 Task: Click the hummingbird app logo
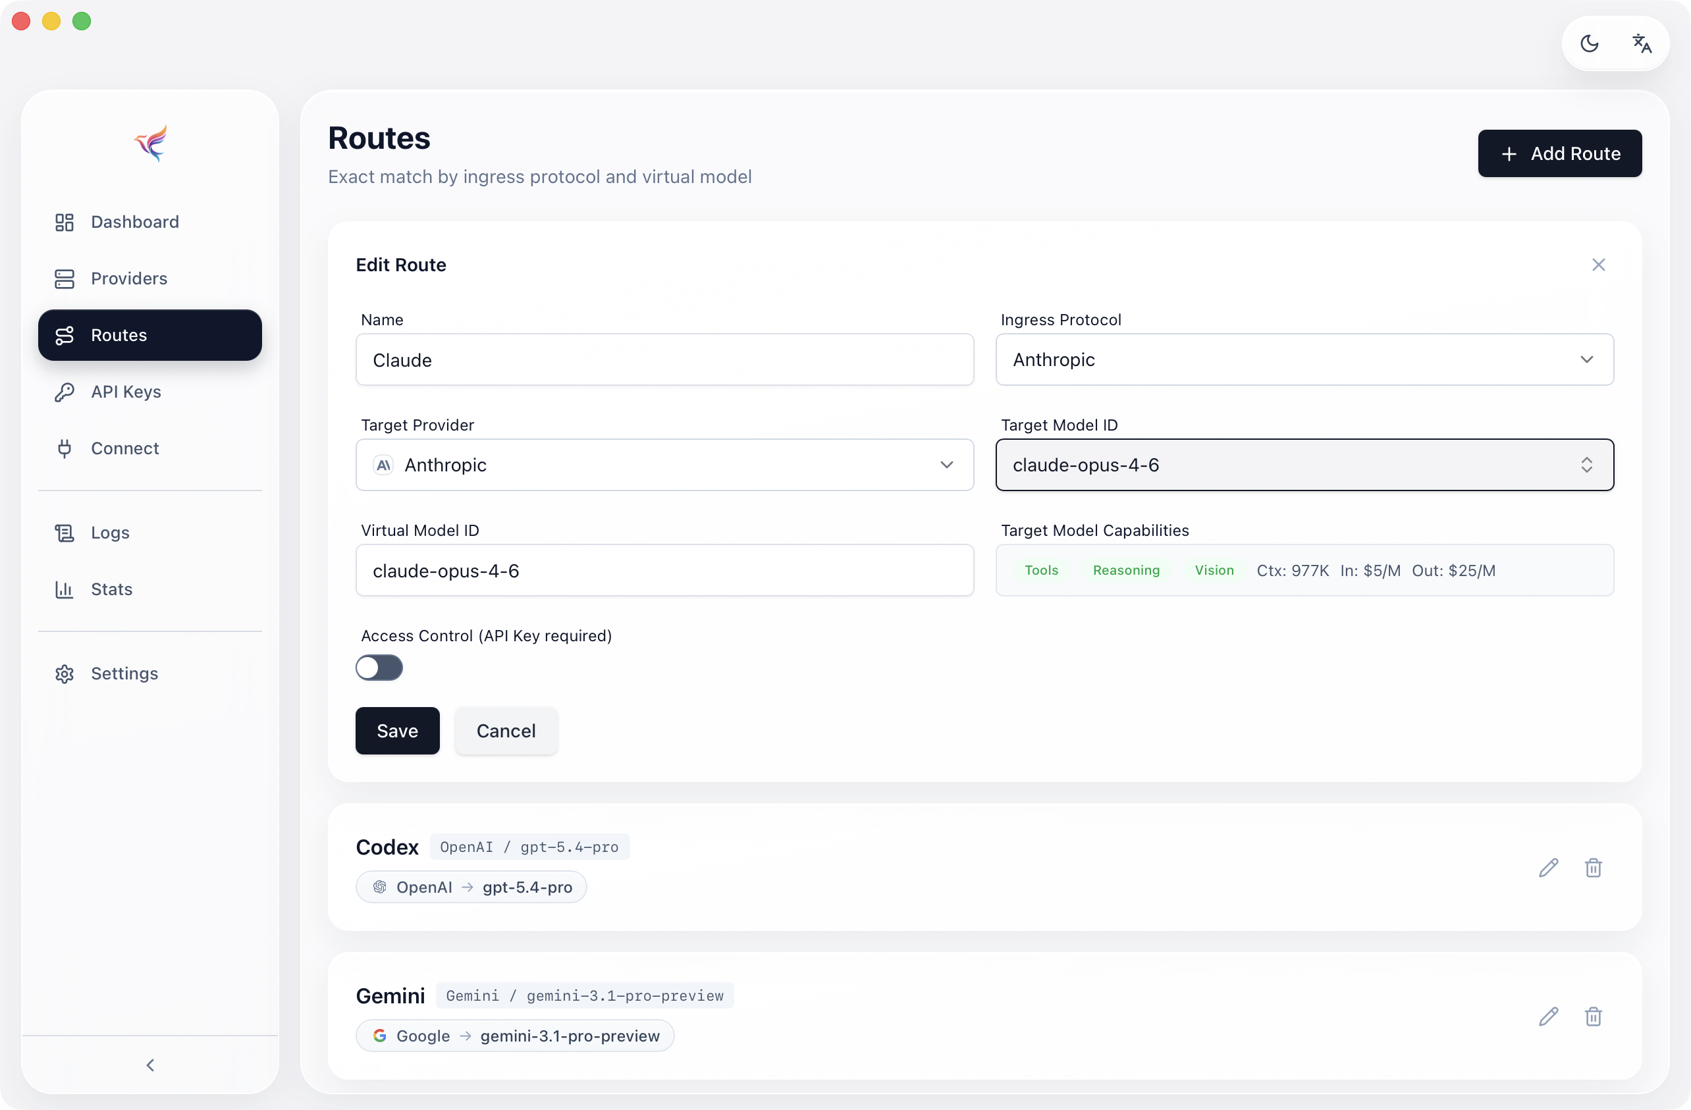pos(150,143)
